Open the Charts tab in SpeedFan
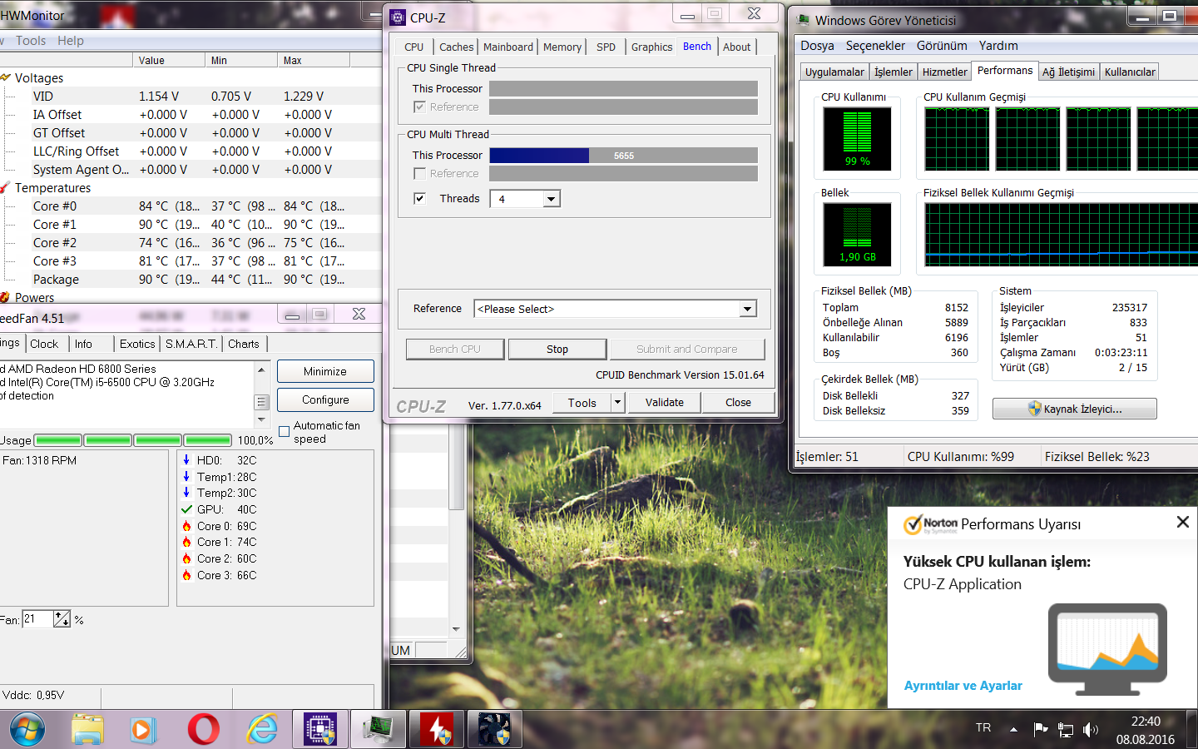Image resolution: width=1198 pixels, height=749 pixels. click(x=244, y=344)
